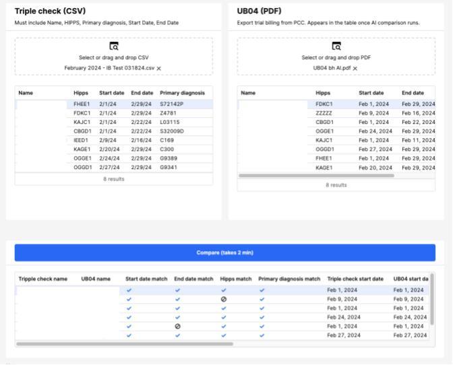Select the FDKC1 row in CSV table
Viewport: 453px width, 365px height.
(x=114, y=113)
